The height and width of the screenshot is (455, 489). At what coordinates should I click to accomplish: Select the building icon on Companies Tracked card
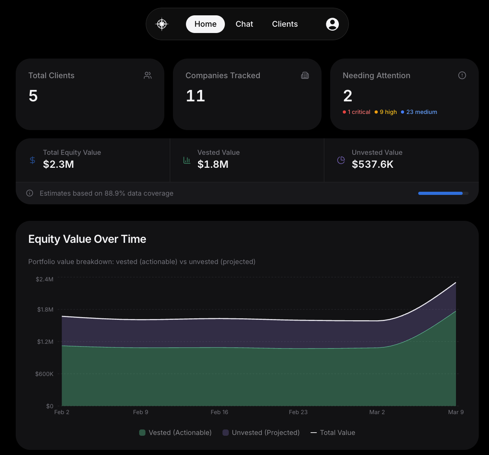(305, 75)
